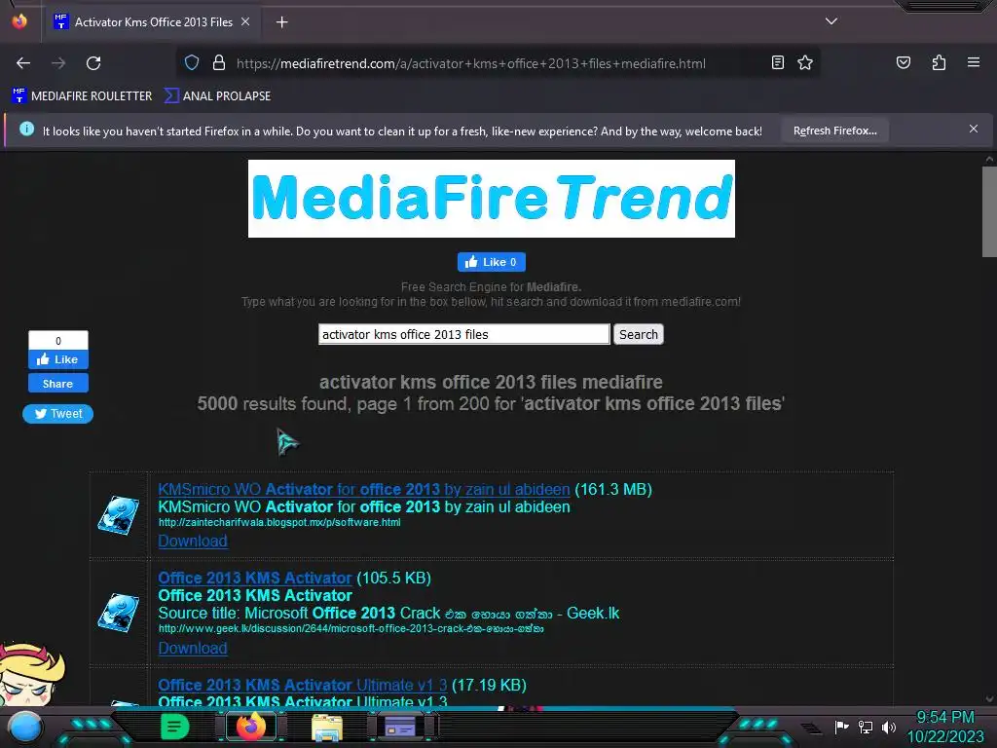Open tracking protection shield info
Image resolution: width=997 pixels, height=748 pixels.
pyautogui.click(x=192, y=63)
